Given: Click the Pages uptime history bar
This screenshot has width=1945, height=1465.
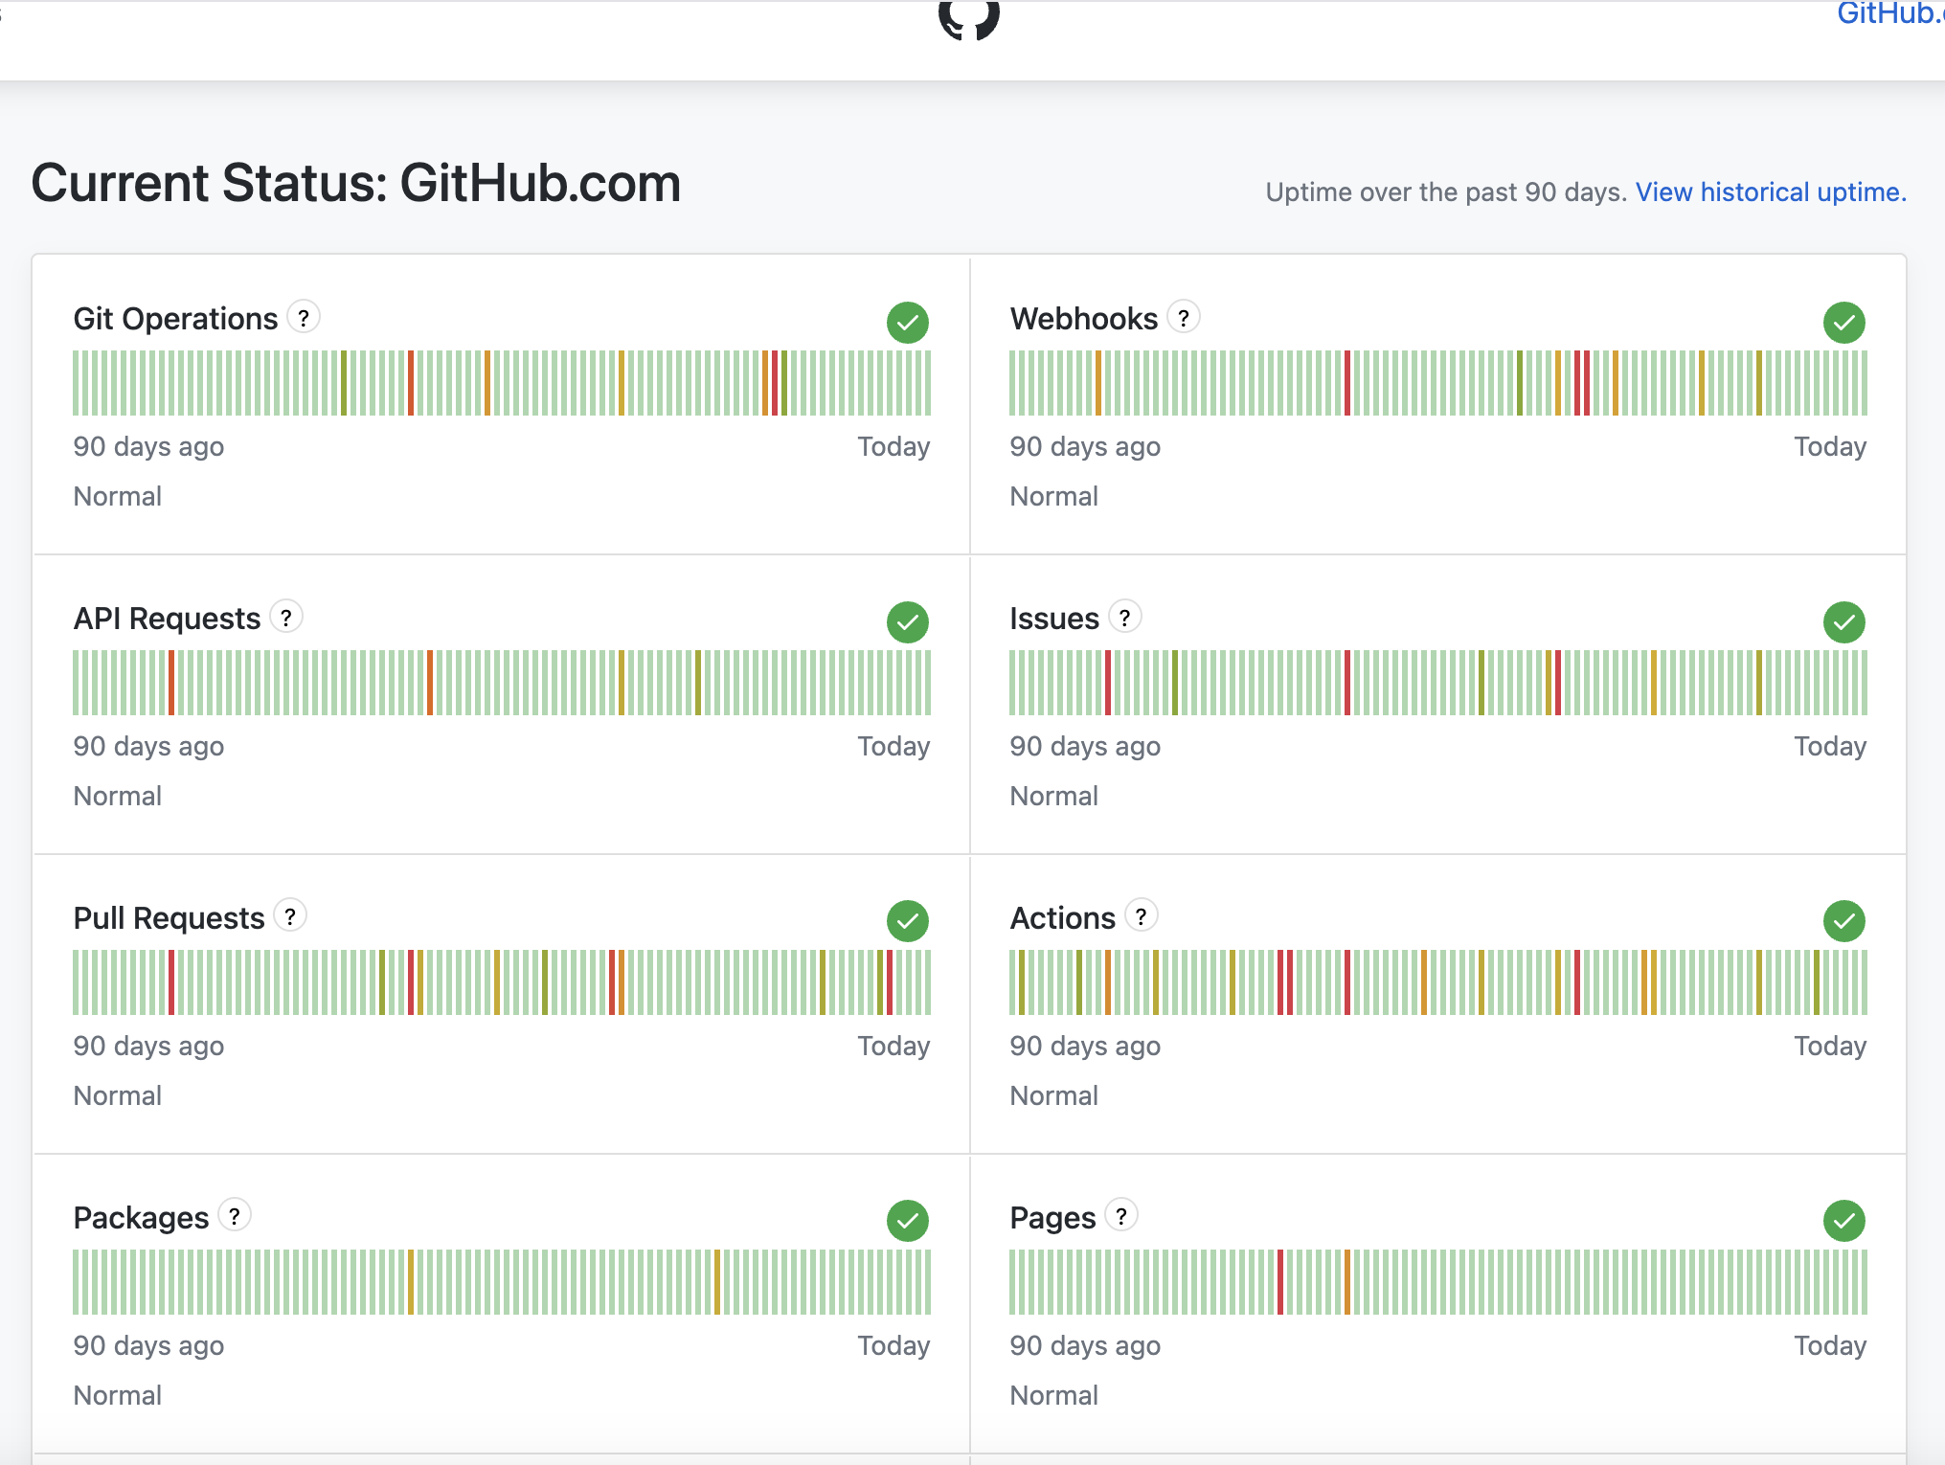Looking at the screenshot, I should pyautogui.click(x=1437, y=1282).
